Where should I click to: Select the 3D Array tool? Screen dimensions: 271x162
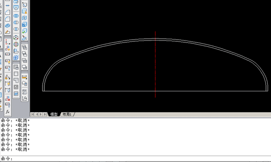pyautogui.click(x=16, y=57)
